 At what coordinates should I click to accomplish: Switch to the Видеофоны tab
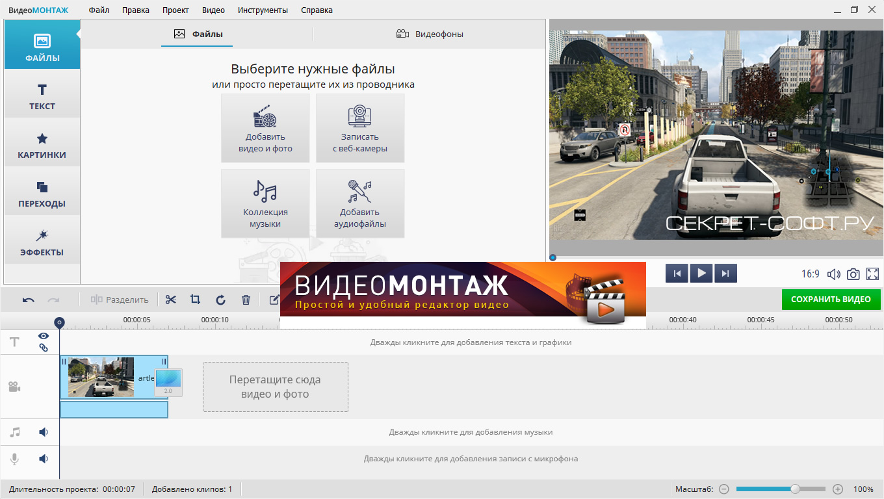coord(430,34)
